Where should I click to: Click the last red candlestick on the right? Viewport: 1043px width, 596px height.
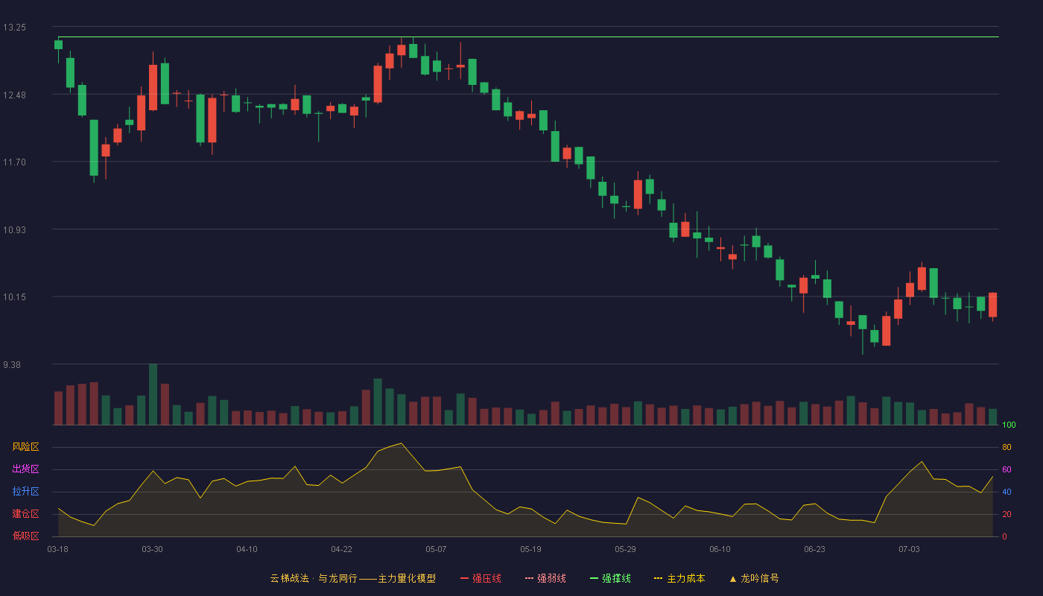coord(992,305)
